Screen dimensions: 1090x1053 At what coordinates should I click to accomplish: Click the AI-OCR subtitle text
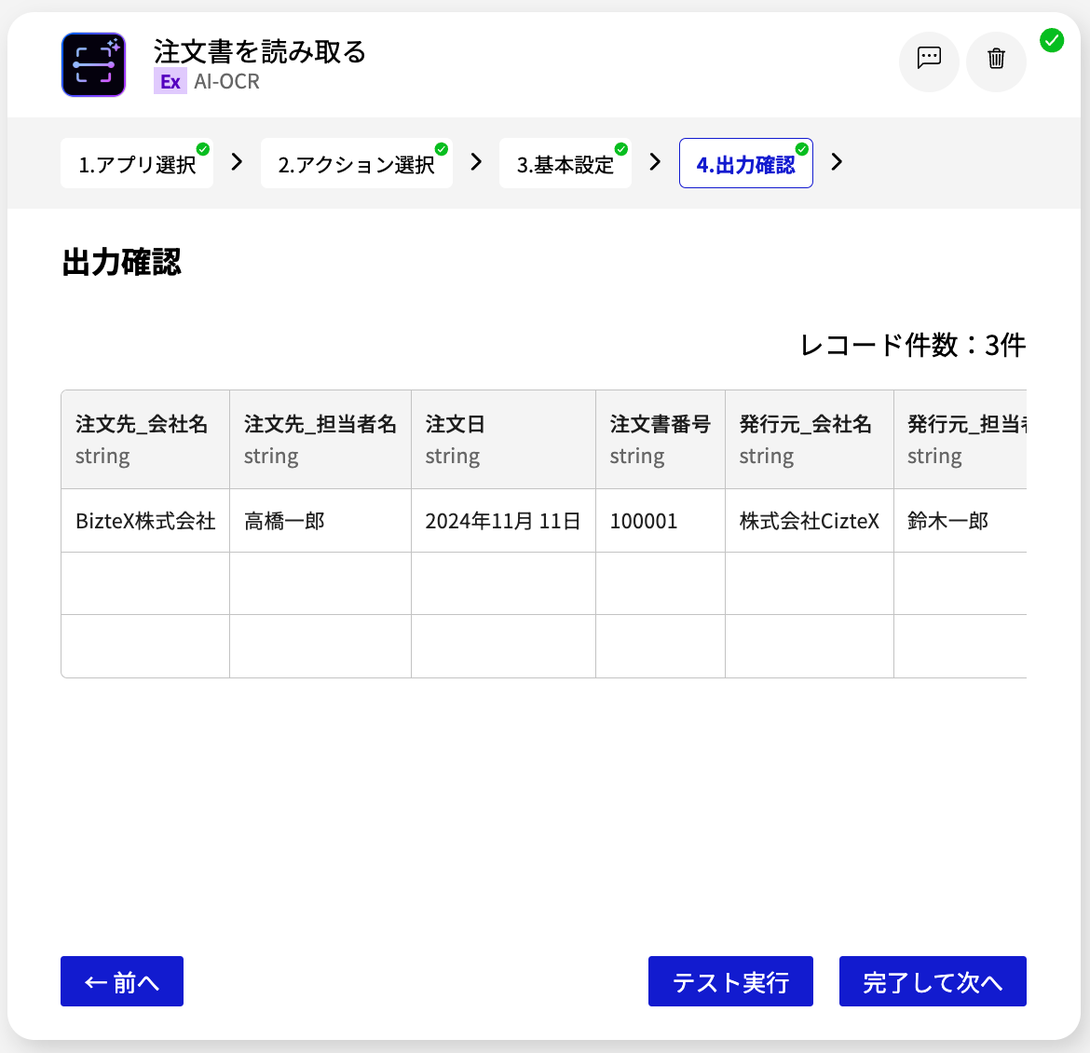click(226, 81)
